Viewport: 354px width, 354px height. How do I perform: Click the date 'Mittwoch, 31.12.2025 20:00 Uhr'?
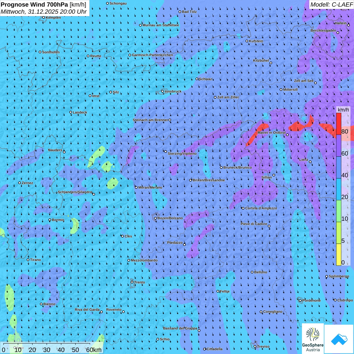tap(44, 12)
